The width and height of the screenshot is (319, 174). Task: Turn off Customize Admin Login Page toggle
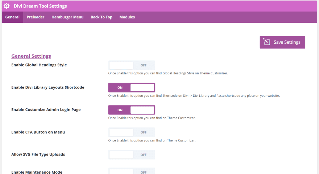132,110
